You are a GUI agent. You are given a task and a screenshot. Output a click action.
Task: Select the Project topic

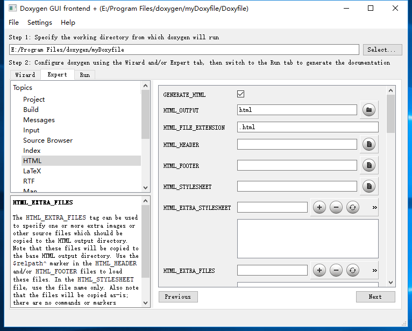[x=34, y=100]
